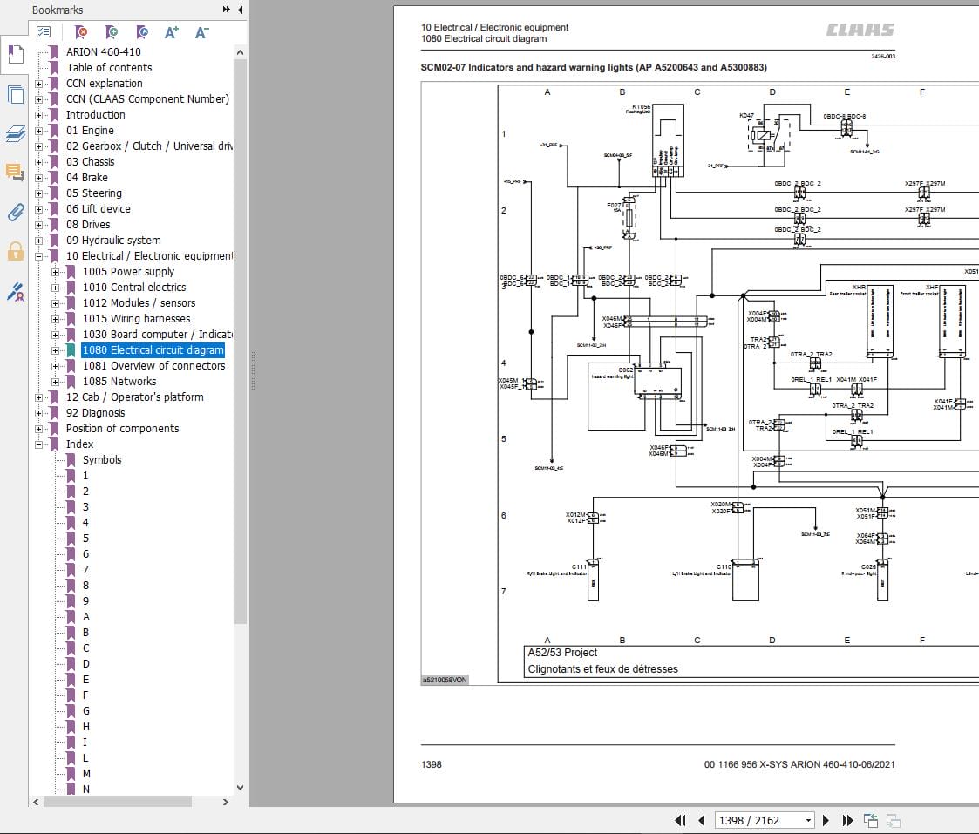
Task: Increase bookmark text size with A+
Action: pos(172,32)
